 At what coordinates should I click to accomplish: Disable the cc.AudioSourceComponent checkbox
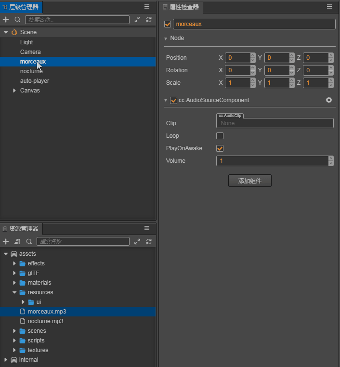coord(173,100)
